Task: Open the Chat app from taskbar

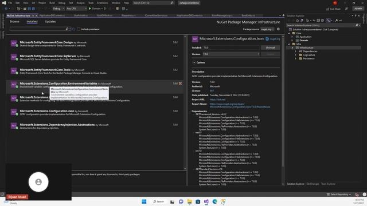Action: coord(181,201)
